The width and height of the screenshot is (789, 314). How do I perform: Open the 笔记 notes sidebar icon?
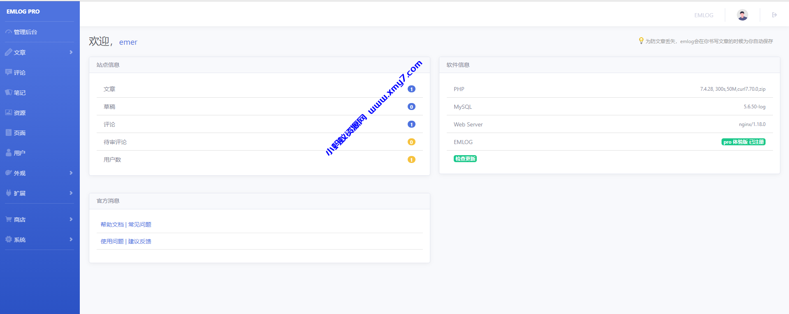[x=9, y=92]
